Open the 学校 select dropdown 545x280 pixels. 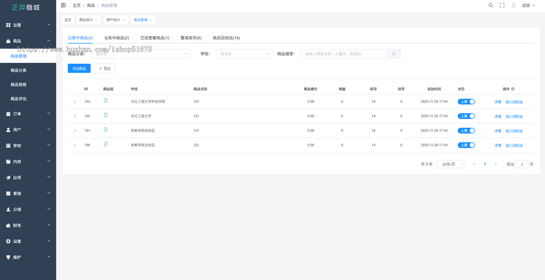[244, 54]
